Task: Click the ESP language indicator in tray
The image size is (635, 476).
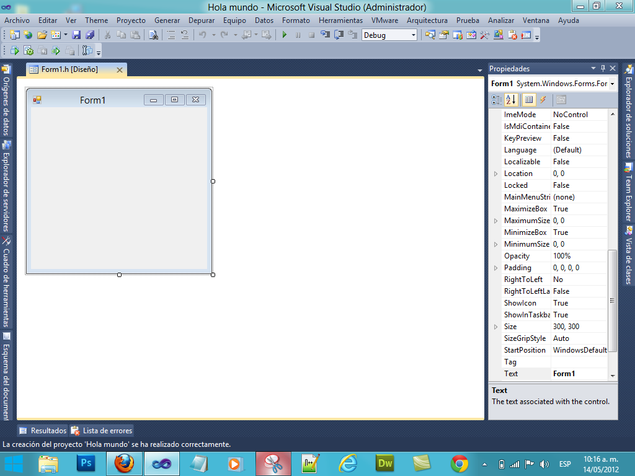Action: pyautogui.click(x=565, y=464)
